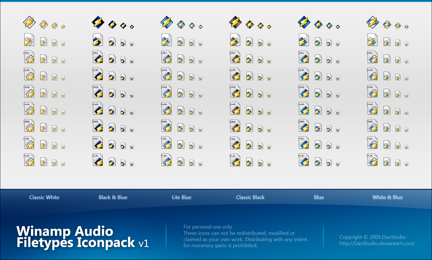Image resolution: width=432 pixels, height=260 pixels.
Task: Pick the large MID file icon in White & Blue set
Action: (372, 143)
